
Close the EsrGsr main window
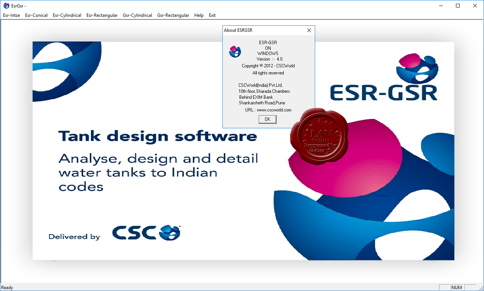475,6
